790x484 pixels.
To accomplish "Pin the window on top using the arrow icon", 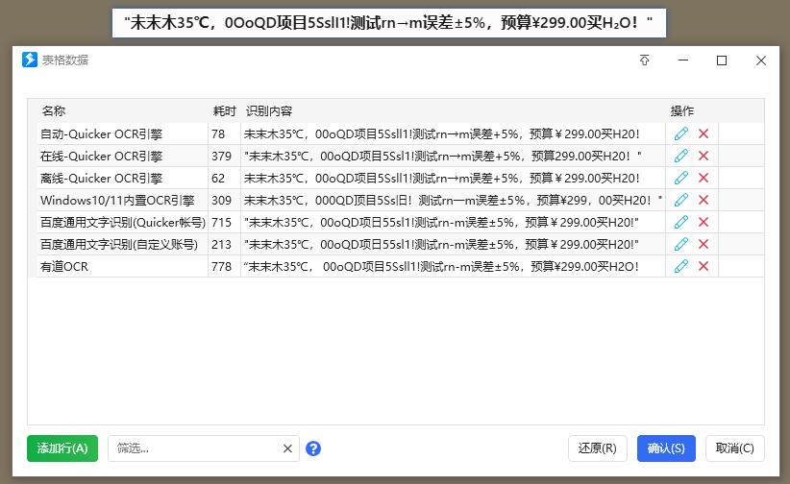I will tap(644, 60).
